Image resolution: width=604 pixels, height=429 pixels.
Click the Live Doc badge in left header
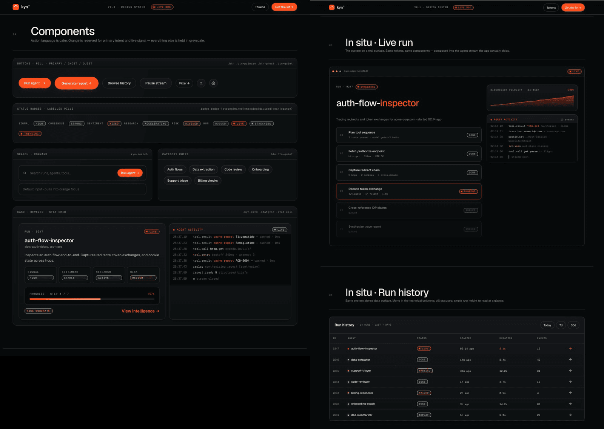click(x=162, y=7)
